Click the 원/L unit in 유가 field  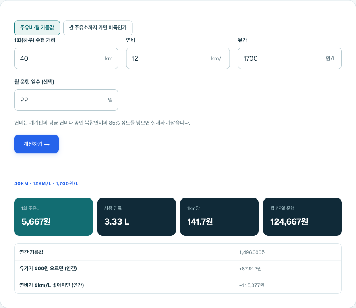[x=331, y=58]
